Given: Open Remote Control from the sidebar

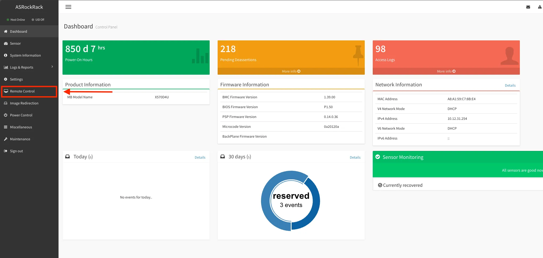Looking at the screenshot, I should point(22,91).
